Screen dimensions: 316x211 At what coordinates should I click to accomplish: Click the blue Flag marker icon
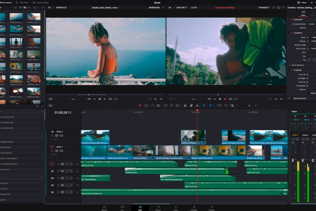pyautogui.click(x=204, y=105)
